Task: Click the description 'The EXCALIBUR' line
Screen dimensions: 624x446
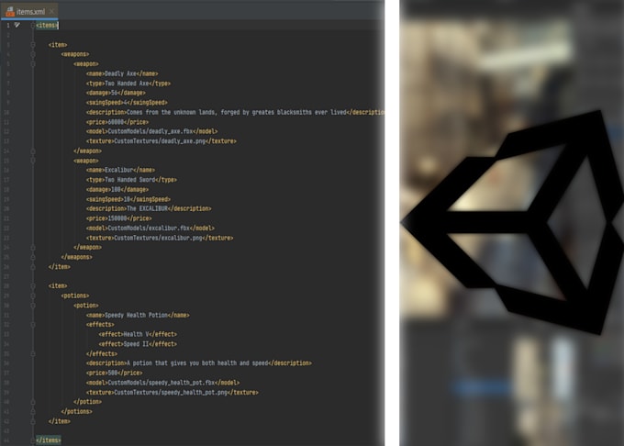Action: (x=149, y=209)
